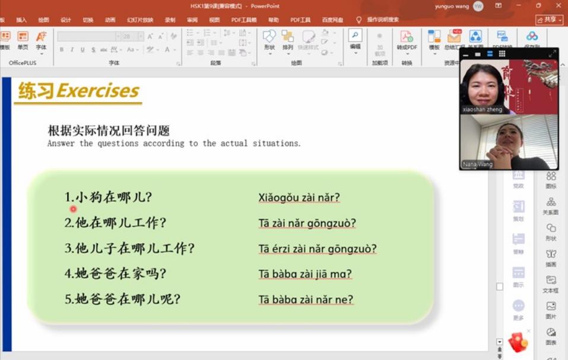Switch video panel to stacked speaker view
This screenshot has height=360, width=568.
click(x=490, y=54)
